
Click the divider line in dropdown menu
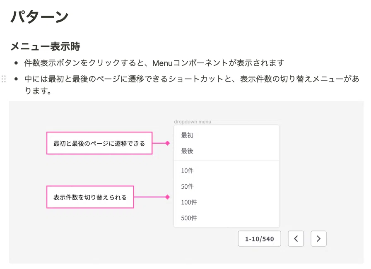pos(226,161)
